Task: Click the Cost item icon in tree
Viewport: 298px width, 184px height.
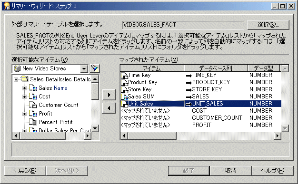Action: 33,96
